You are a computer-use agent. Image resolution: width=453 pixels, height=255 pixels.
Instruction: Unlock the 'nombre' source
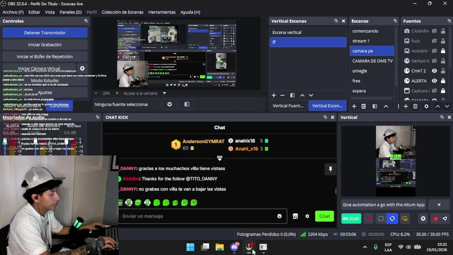pos(443,51)
